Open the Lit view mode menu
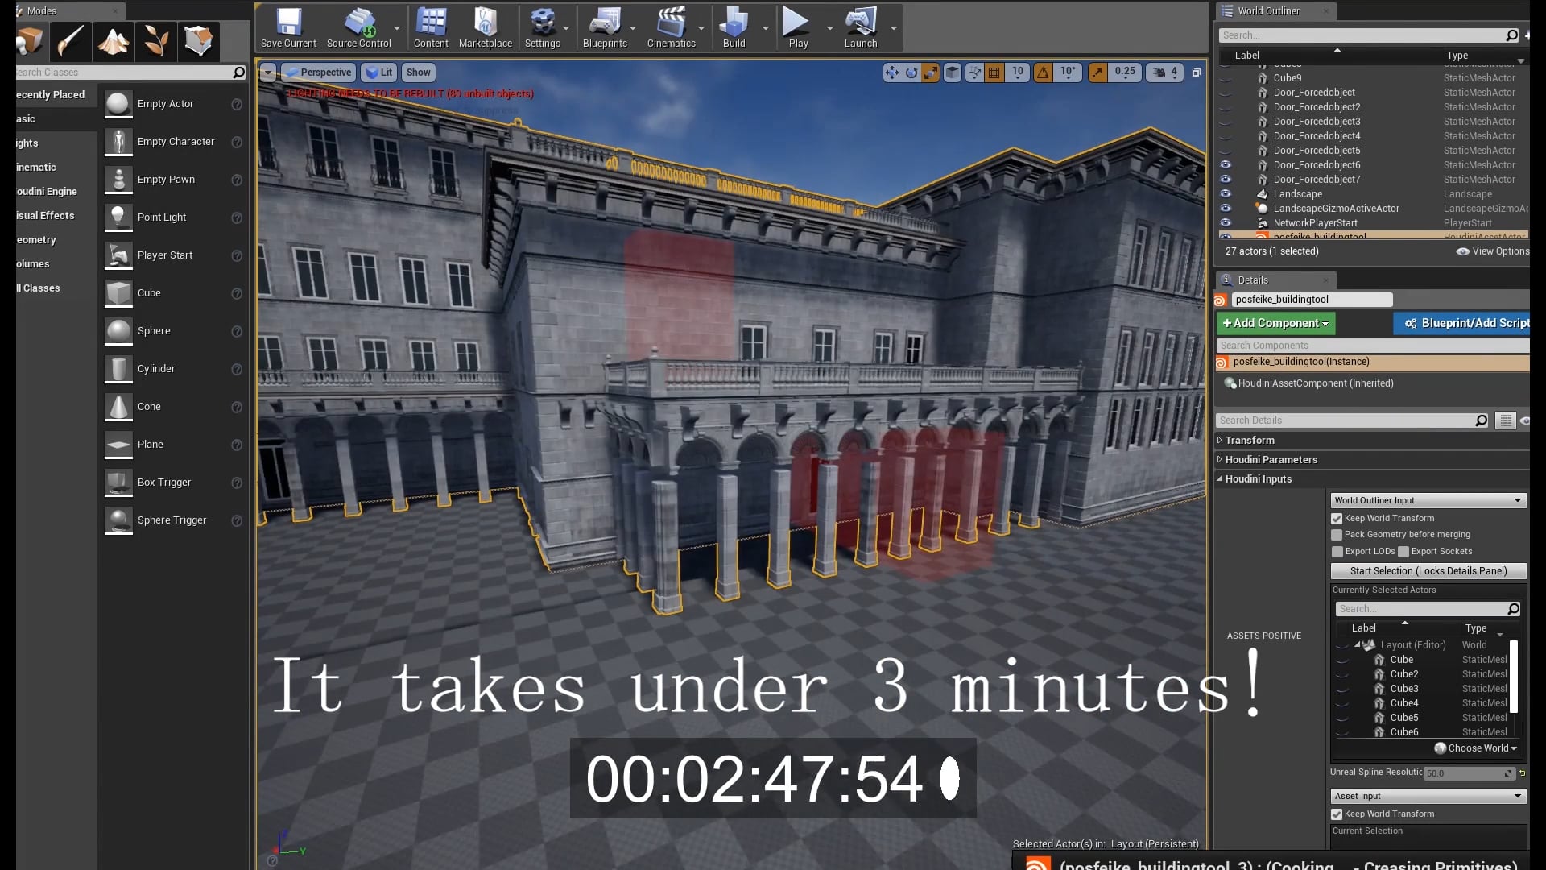1546x870 pixels. tap(378, 72)
